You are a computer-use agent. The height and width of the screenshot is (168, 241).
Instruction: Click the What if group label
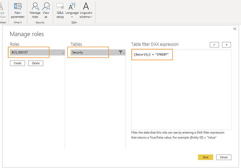[x=18, y=22]
